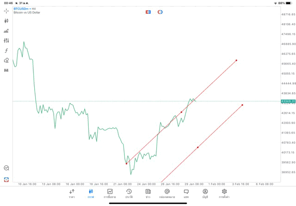The width and height of the screenshot is (296, 206).
Task: Tap the red-blue trade panel icon
Action: [148, 12]
